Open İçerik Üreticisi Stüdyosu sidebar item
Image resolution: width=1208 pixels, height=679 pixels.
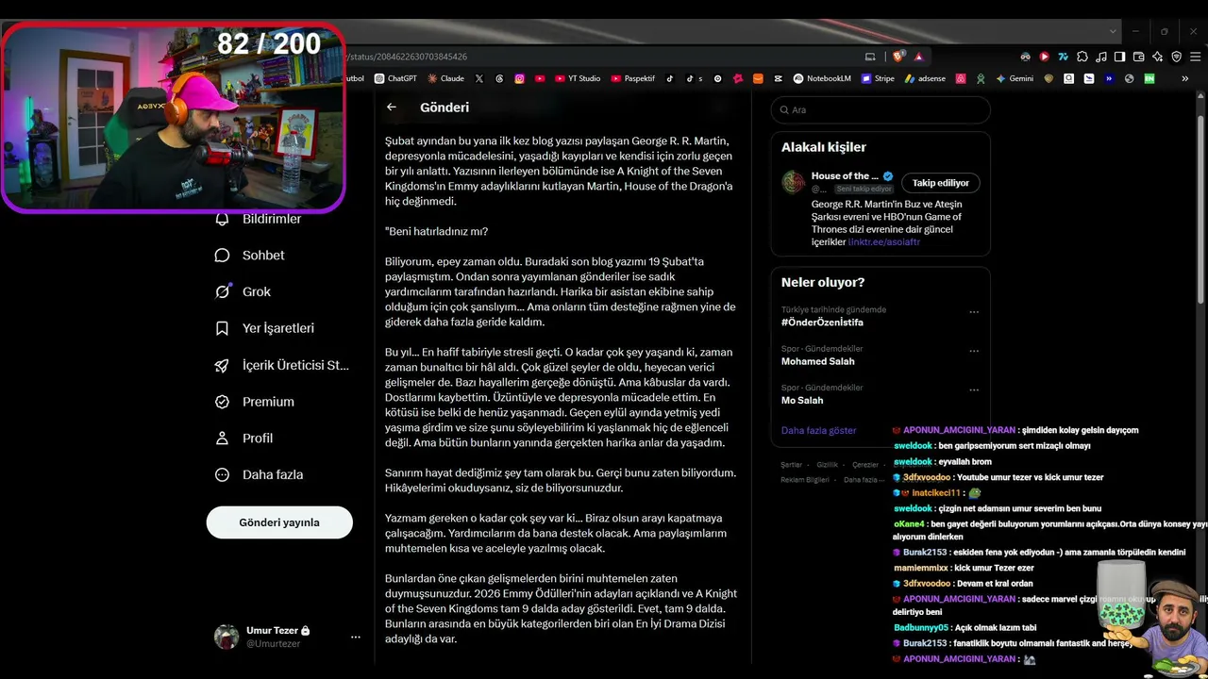tap(282, 365)
